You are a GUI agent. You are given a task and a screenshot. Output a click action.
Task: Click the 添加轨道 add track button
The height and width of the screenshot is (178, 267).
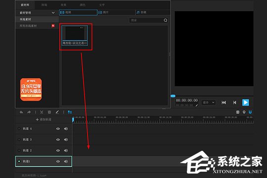[44, 120]
